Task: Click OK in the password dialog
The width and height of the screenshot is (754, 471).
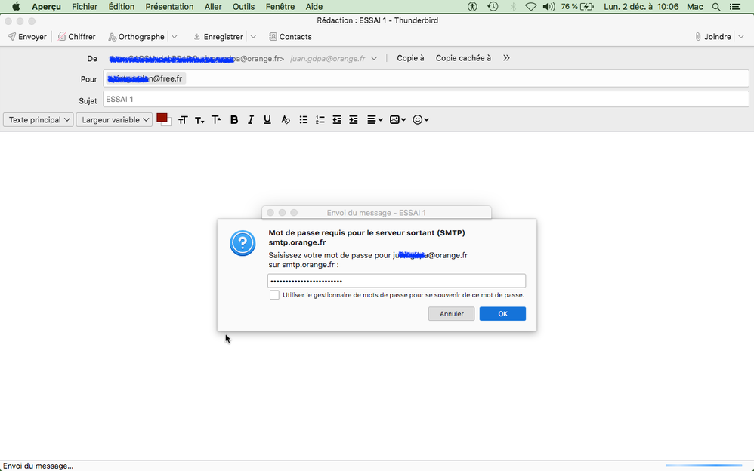Action: [x=502, y=314]
